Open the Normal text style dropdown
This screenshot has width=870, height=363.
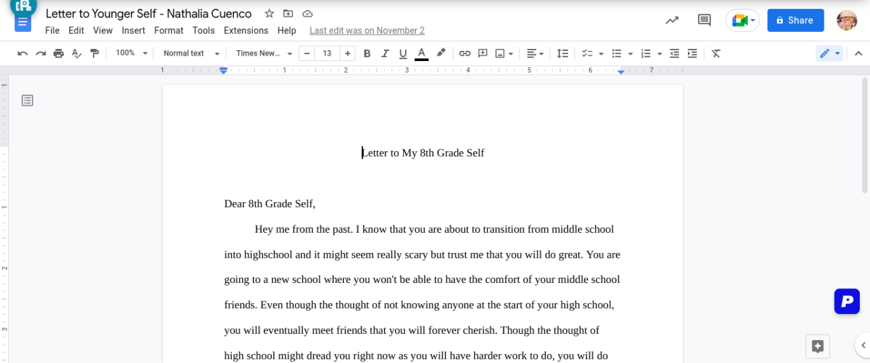pyautogui.click(x=191, y=53)
